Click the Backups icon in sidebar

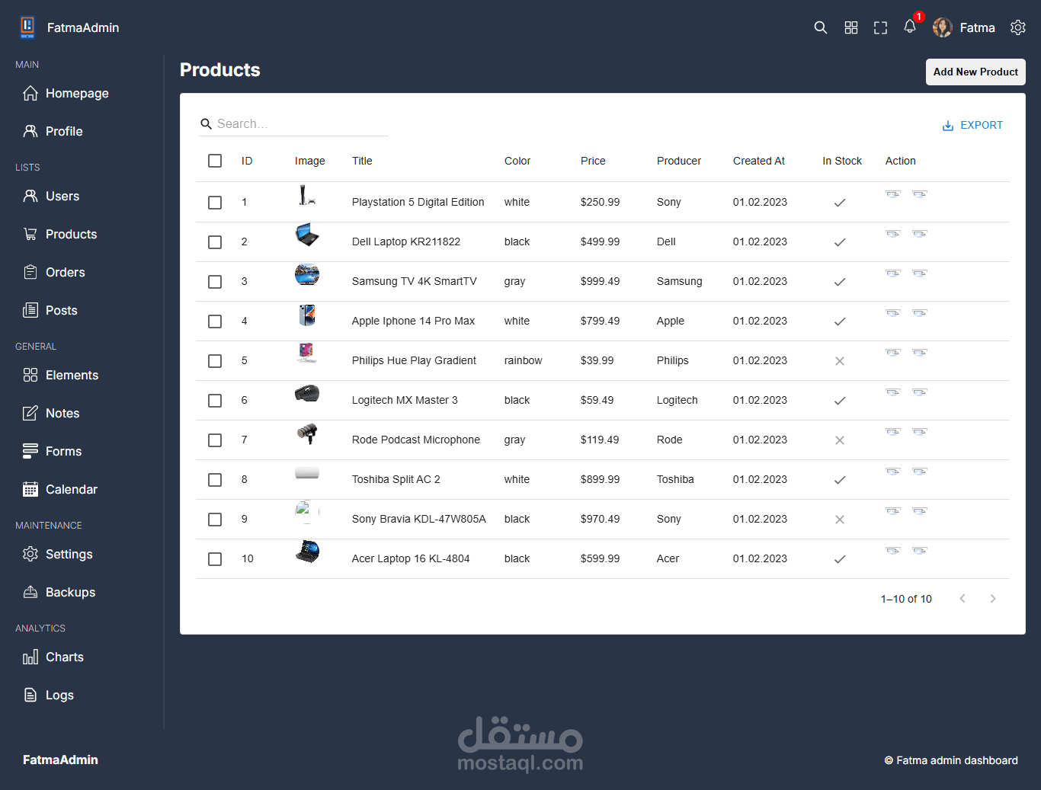[30, 592]
